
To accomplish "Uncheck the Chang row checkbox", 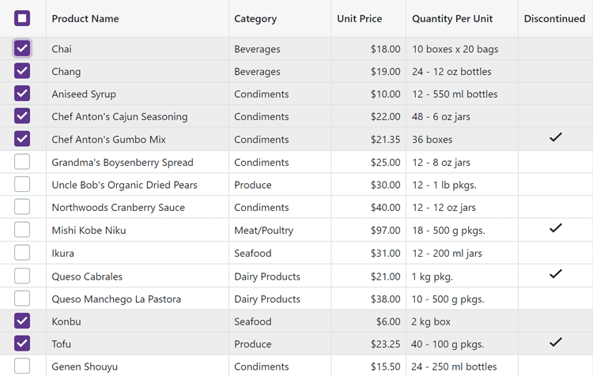I will click(x=22, y=71).
